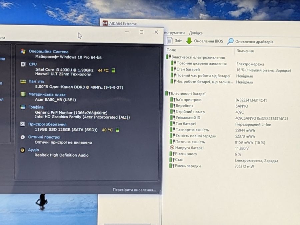The width and height of the screenshot is (300, 225).
Task: Open the Аудіо section link
Action: point(33,150)
